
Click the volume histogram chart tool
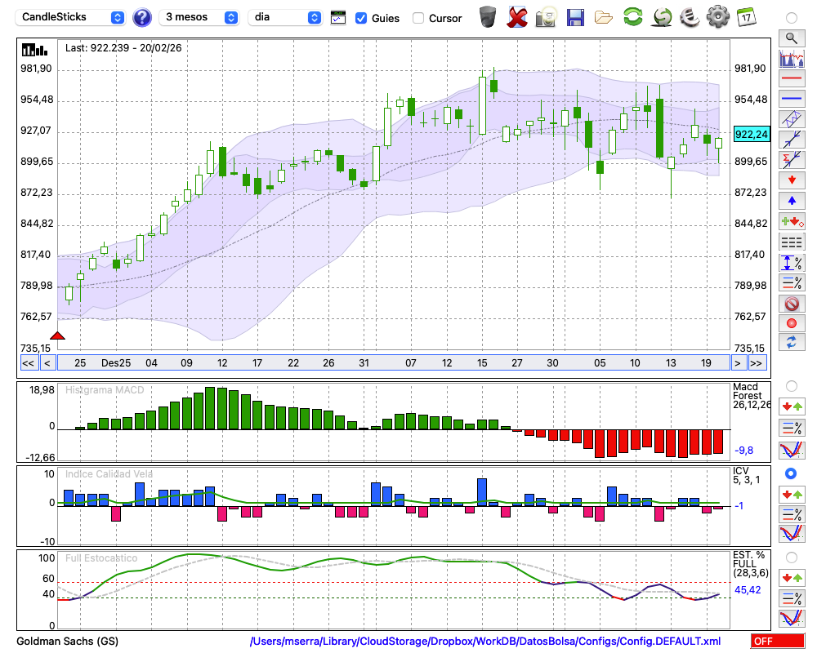(x=792, y=58)
